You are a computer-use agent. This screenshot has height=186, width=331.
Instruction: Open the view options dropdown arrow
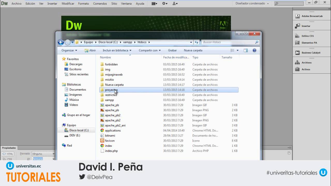click(237, 50)
